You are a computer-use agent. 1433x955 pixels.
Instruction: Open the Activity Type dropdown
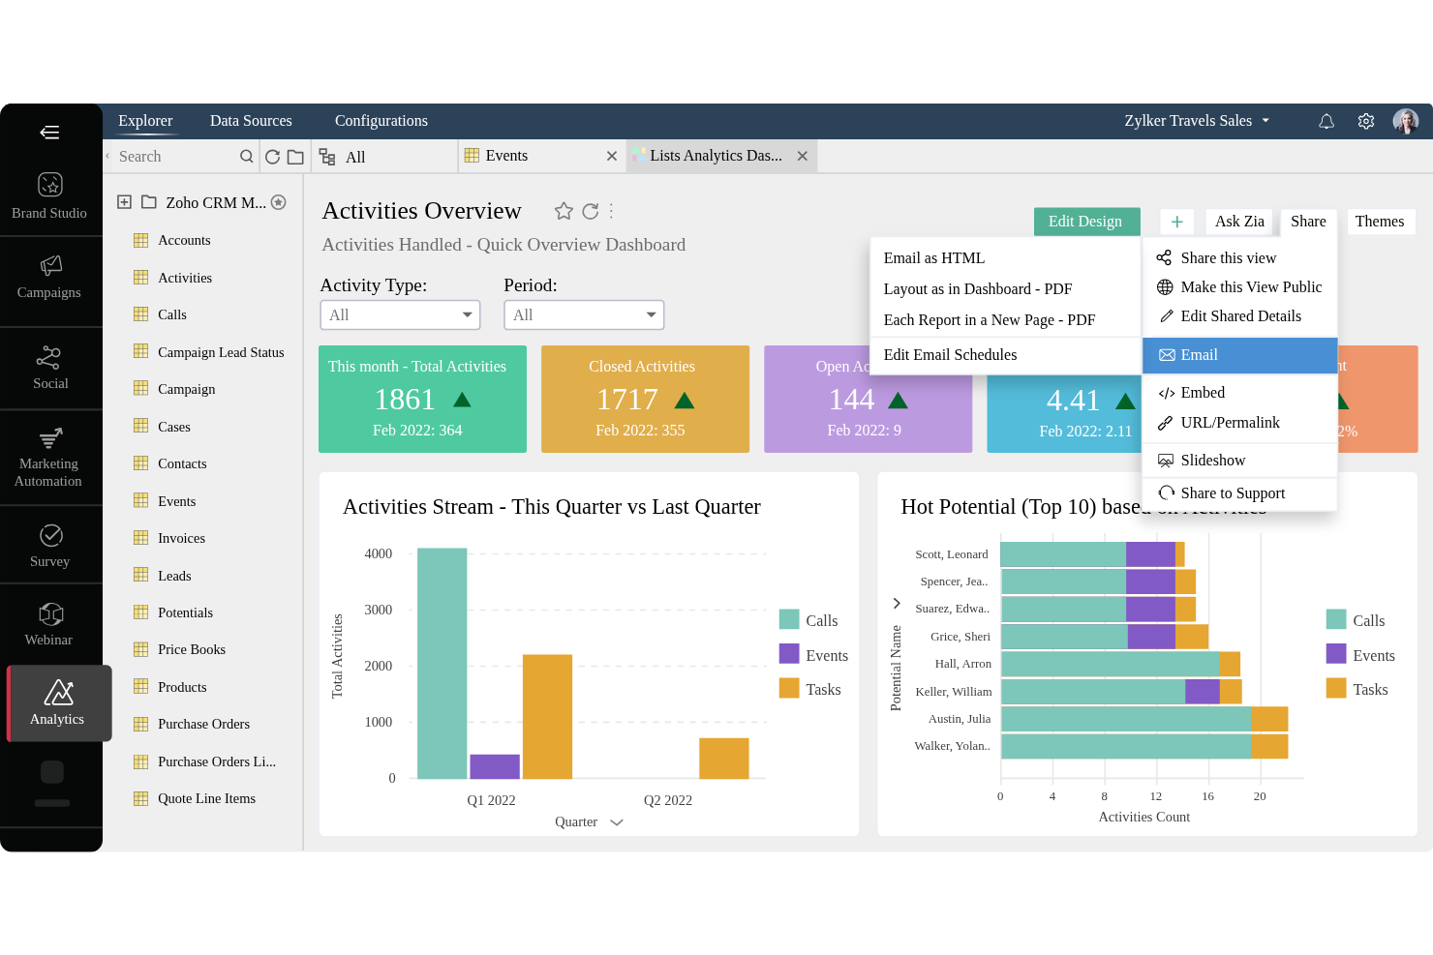coord(400,314)
